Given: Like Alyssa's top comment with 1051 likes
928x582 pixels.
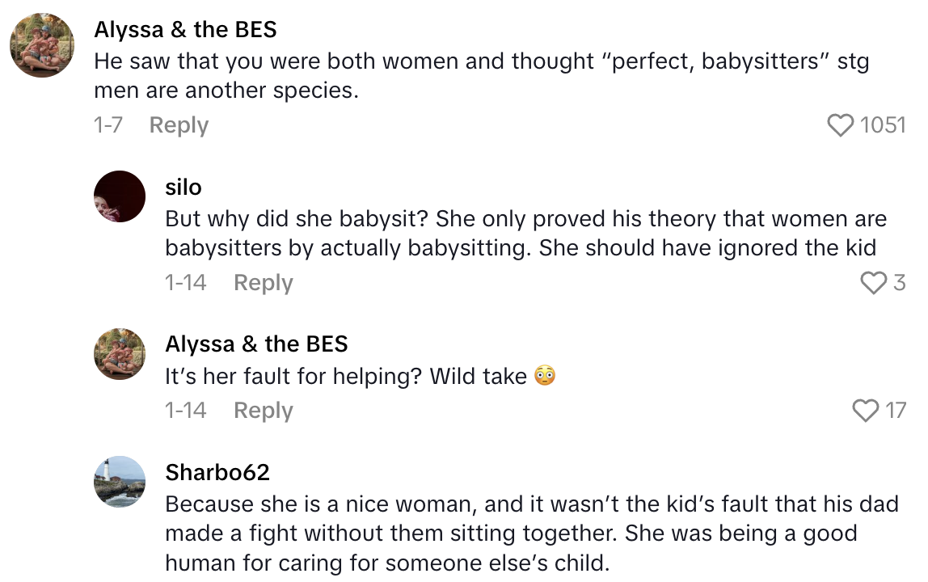Looking at the screenshot, I should [841, 125].
